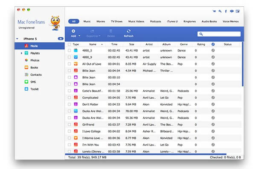Click the key register icon
Image resolution: width=256 pixels, height=169 pixels.
pos(220,11)
